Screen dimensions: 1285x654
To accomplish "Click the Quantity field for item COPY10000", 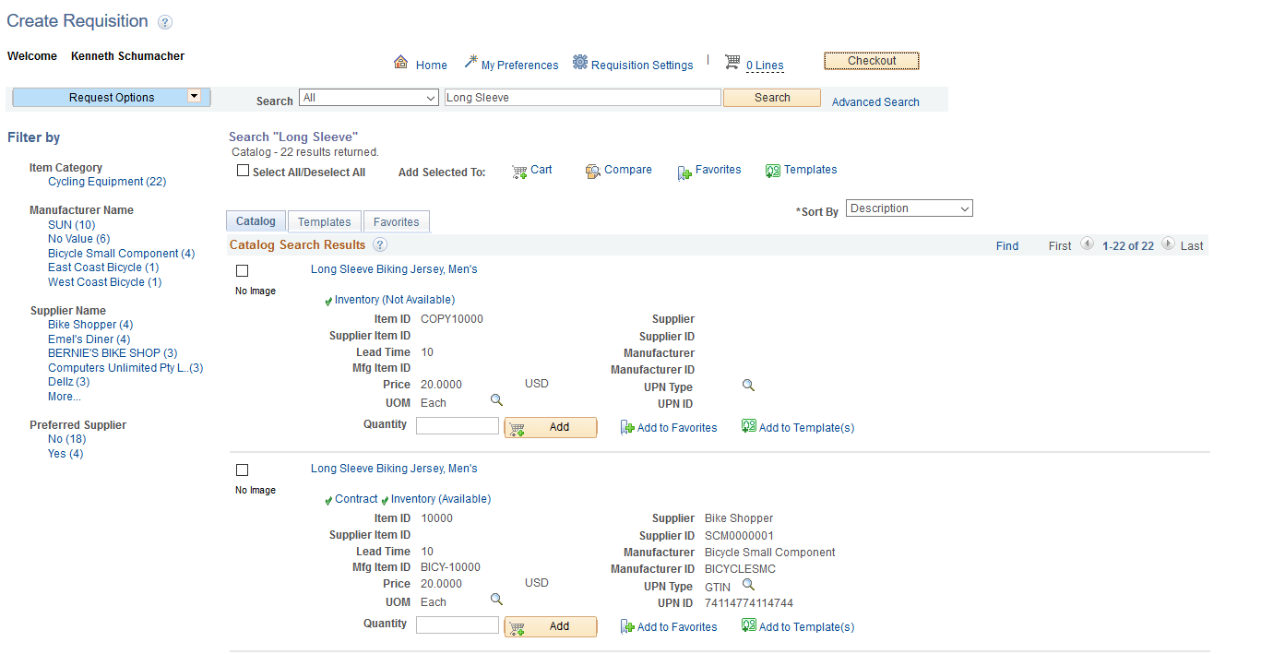I will coord(457,426).
